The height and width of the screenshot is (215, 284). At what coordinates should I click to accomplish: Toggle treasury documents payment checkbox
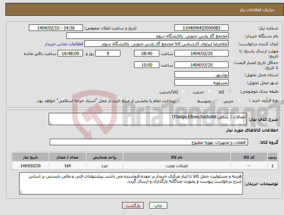[181, 100]
